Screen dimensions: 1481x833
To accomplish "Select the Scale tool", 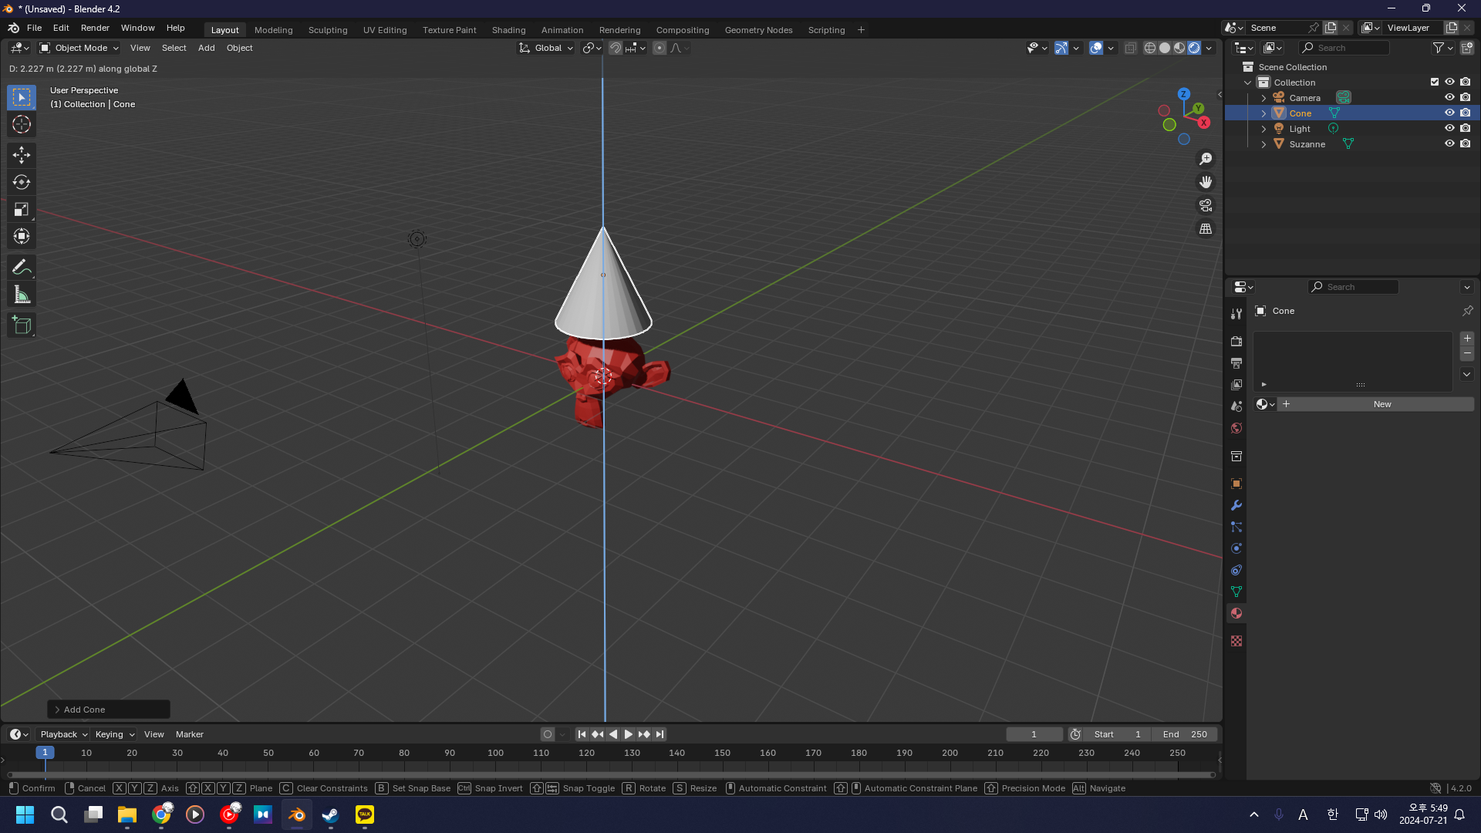I will tap(22, 209).
